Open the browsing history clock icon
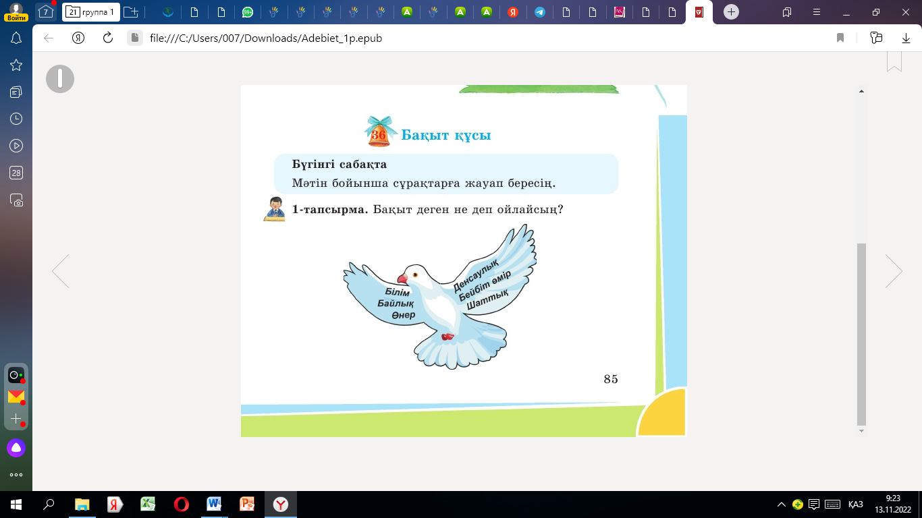This screenshot has height=518, width=922. pyautogui.click(x=16, y=119)
